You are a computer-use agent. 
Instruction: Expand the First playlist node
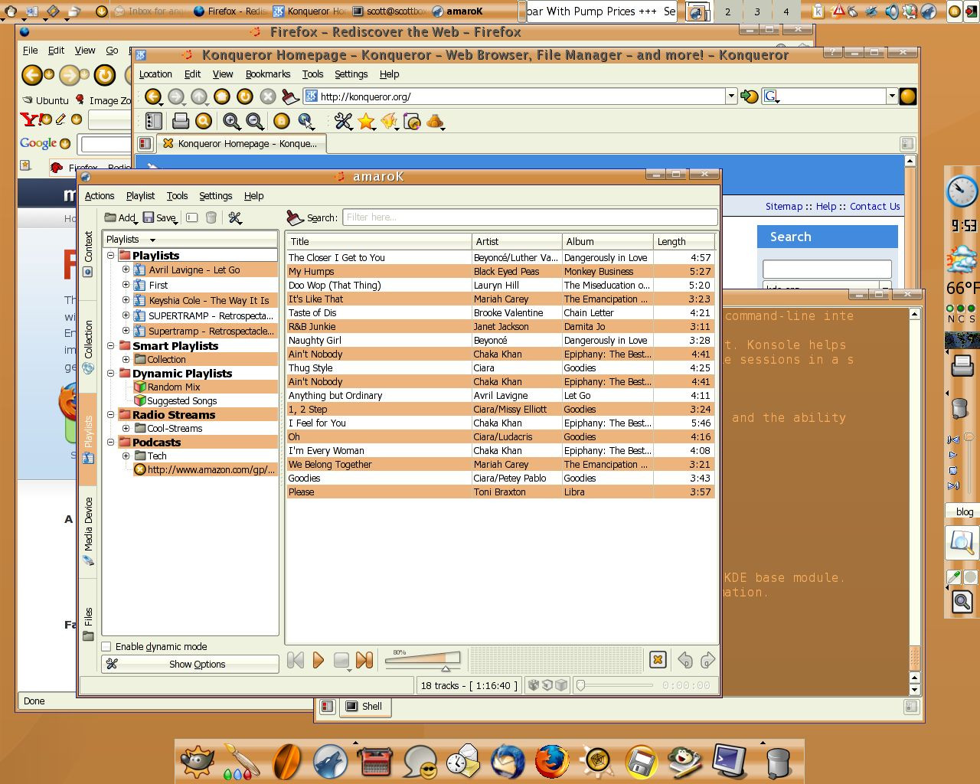pos(126,284)
